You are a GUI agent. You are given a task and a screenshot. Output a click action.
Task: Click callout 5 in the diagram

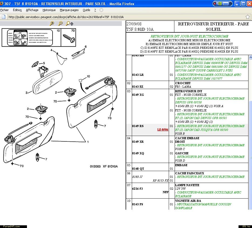[x=44, y=63]
